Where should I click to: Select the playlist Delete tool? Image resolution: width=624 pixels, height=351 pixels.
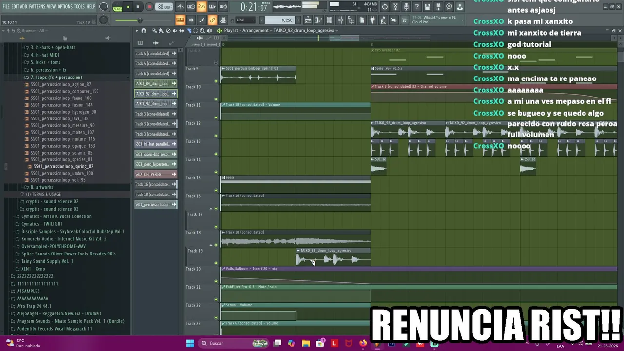coord(168,30)
